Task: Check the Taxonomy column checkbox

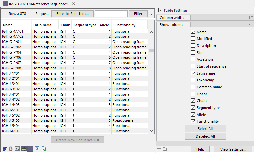Action: pyautogui.click(x=193, y=80)
